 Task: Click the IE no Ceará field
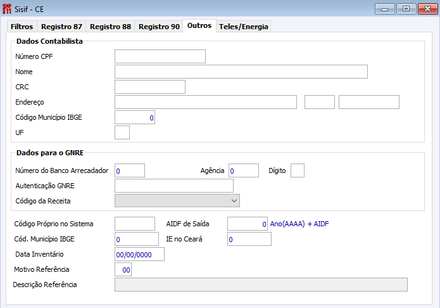[x=249, y=239]
